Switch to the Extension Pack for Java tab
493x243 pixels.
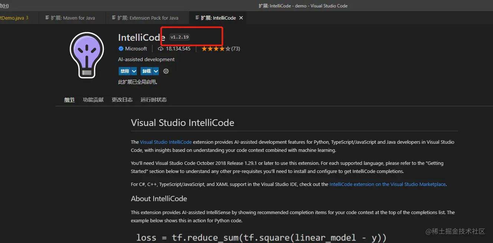click(x=148, y=18)
